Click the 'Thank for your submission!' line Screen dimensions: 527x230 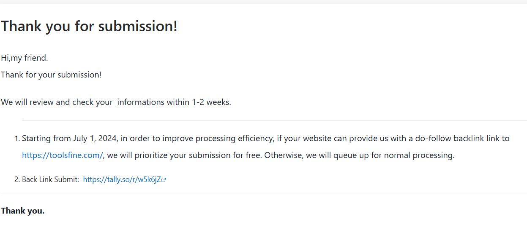pos(51,75)
